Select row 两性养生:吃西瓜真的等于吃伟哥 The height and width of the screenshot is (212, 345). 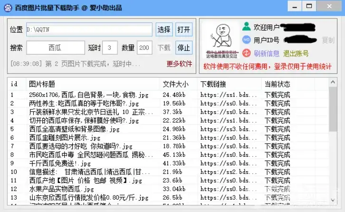168,104
